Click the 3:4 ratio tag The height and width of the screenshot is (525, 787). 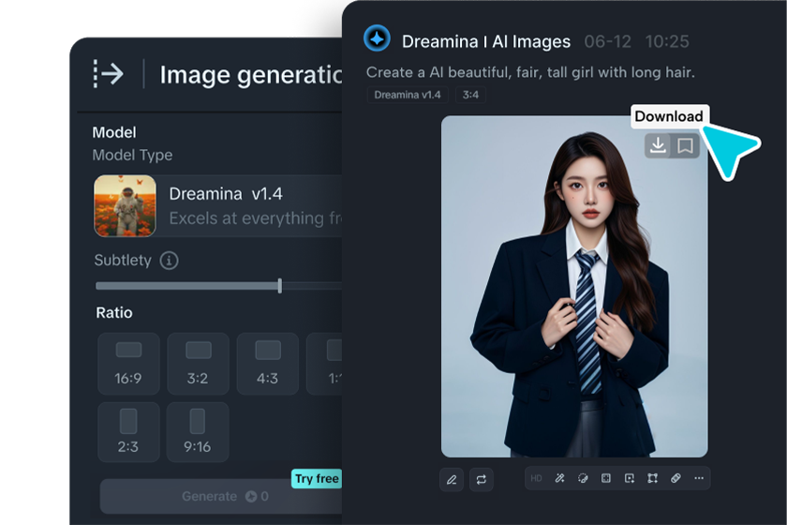[x=470, y=95]
